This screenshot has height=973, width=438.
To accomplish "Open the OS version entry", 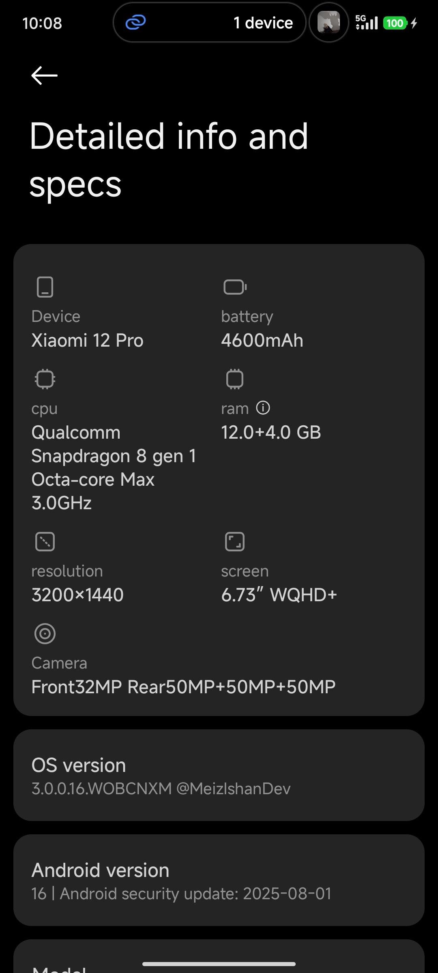I will click(x=219, y=776).
